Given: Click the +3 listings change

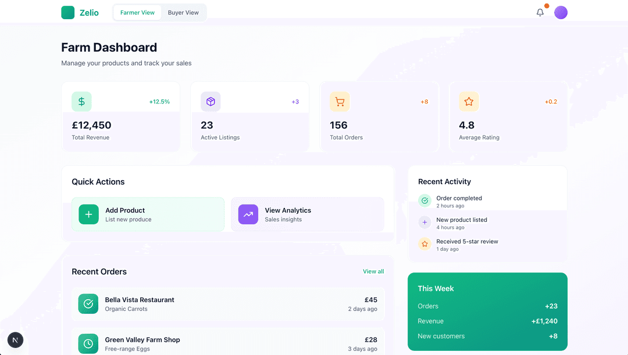Looking at the screenshot, I should point(295,102).
